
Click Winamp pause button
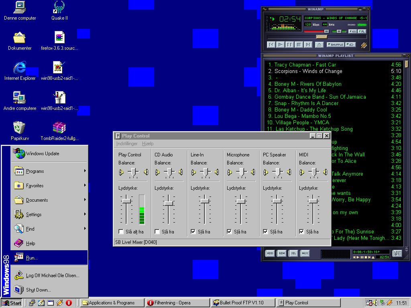[290, 45]
